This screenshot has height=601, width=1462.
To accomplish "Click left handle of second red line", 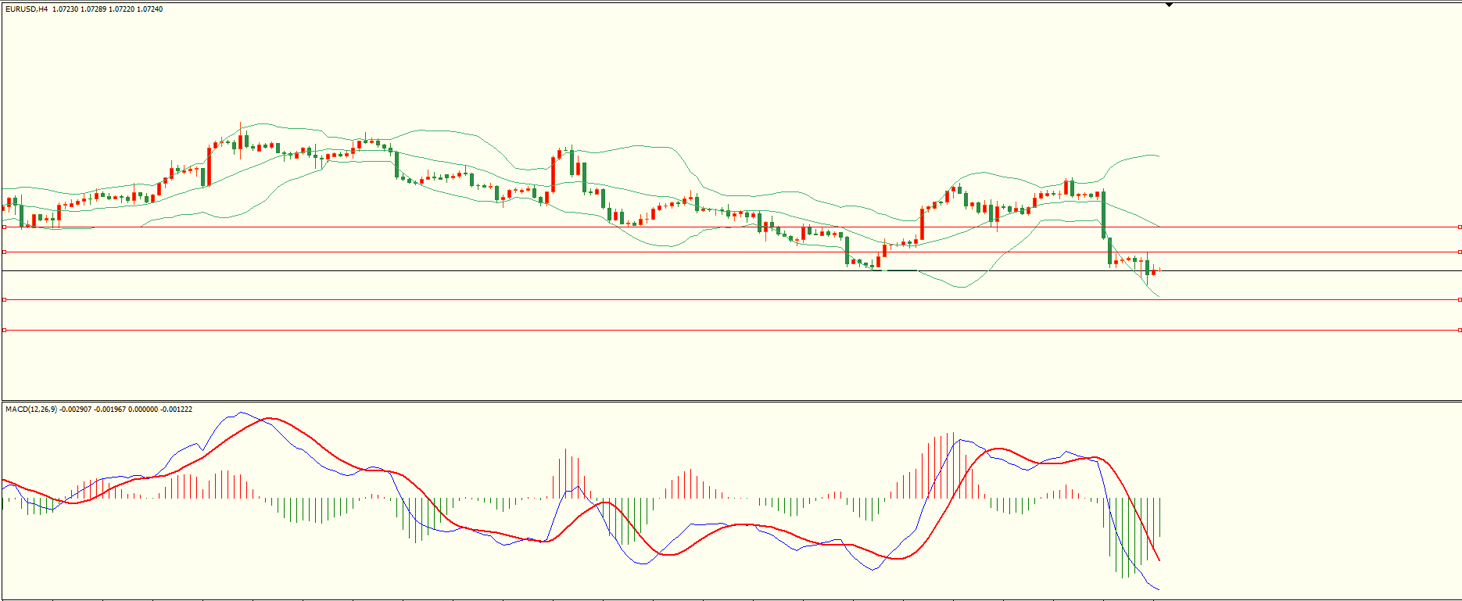I will [x=5, y=252].
